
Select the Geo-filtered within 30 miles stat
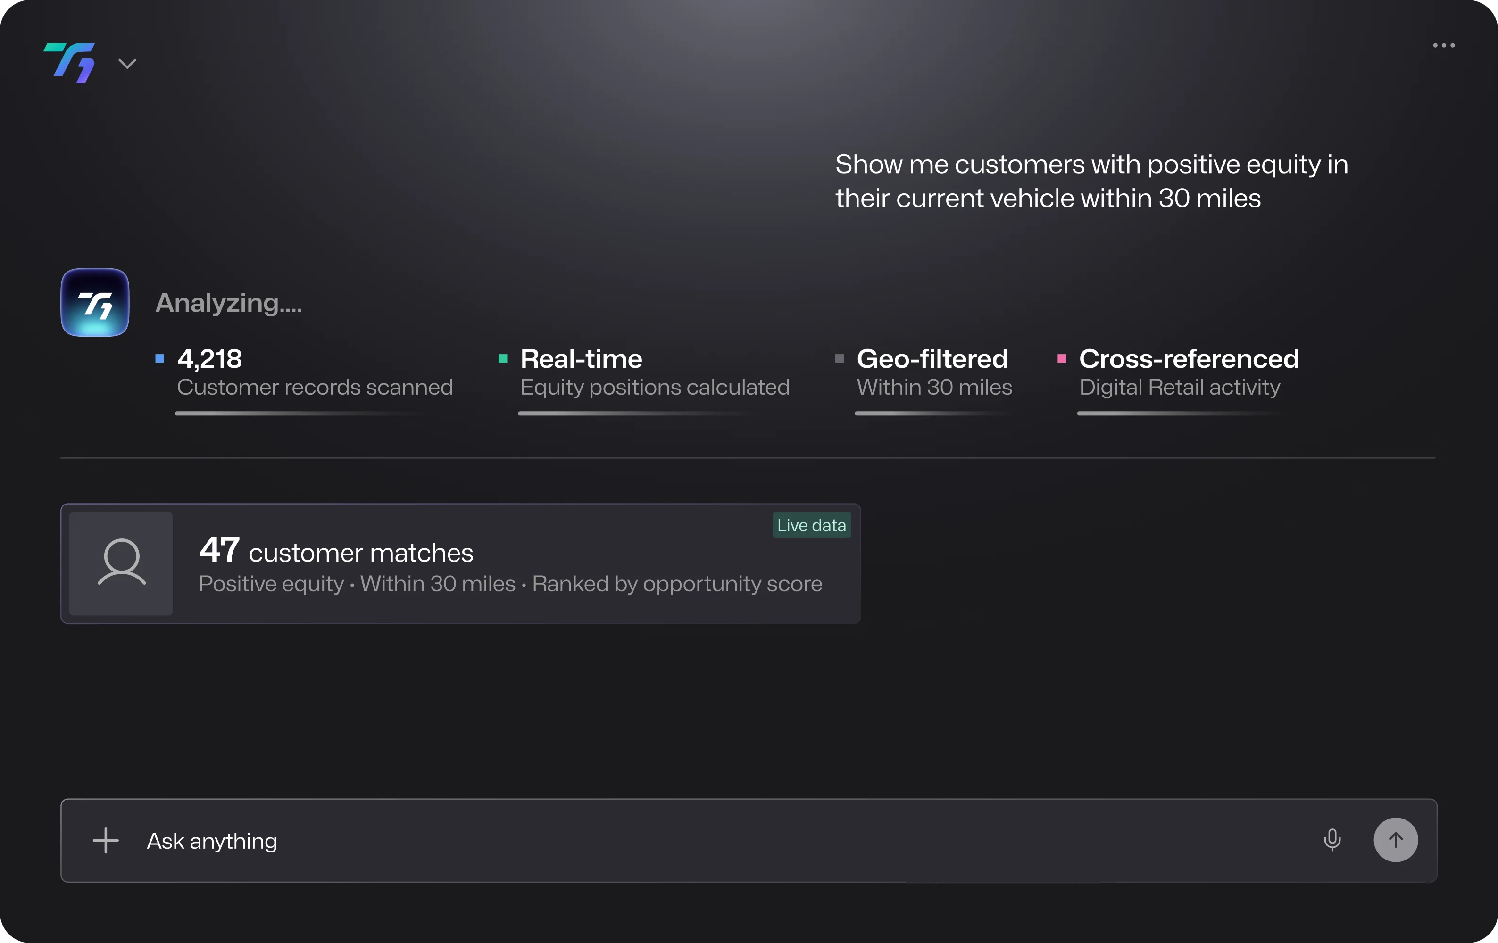(934, 372)
